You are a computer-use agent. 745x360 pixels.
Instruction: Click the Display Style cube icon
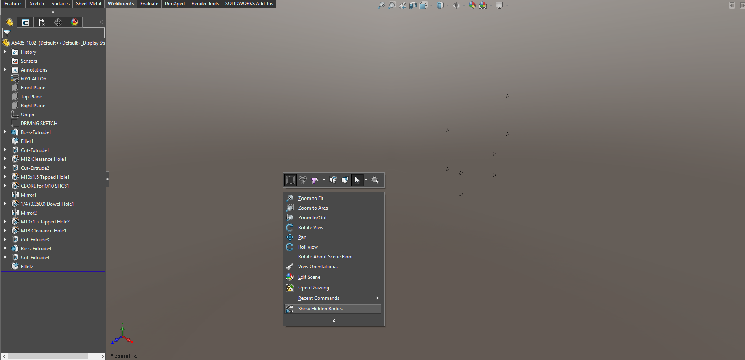coord(440,5)
